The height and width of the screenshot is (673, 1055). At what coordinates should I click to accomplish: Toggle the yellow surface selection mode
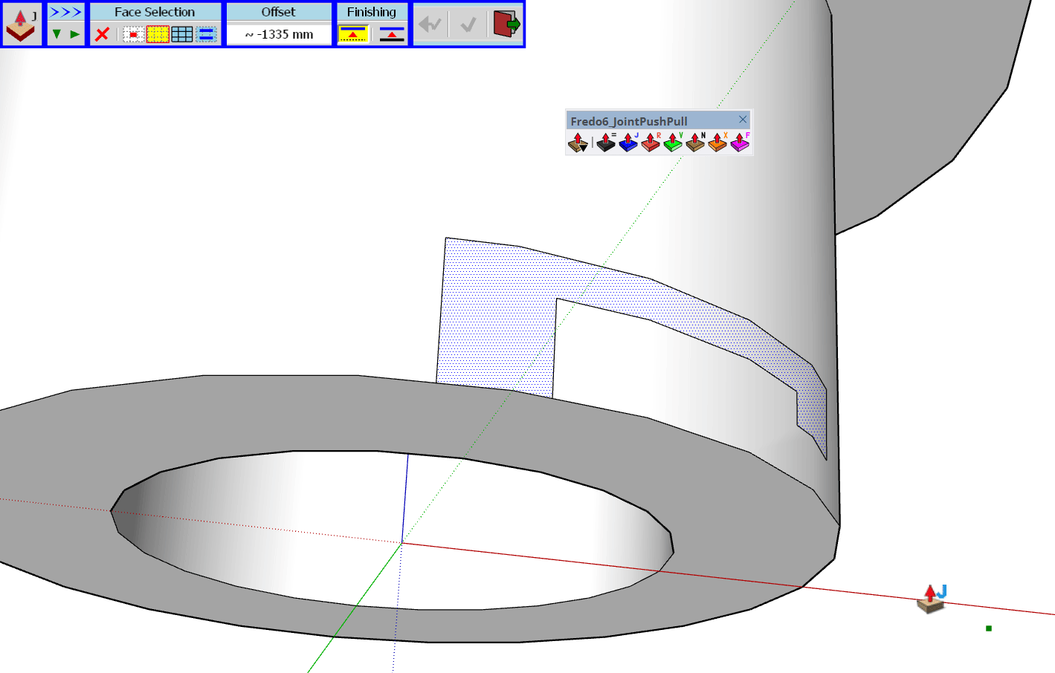coord(158,34)
